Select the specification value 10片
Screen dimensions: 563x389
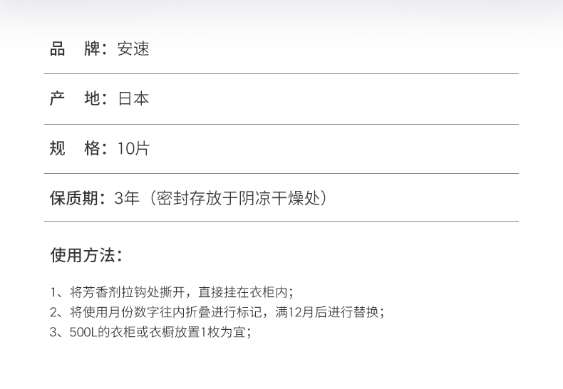(x=133, y=149)
